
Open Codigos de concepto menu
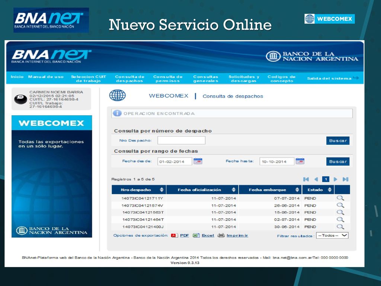click(x=282, y=79)
